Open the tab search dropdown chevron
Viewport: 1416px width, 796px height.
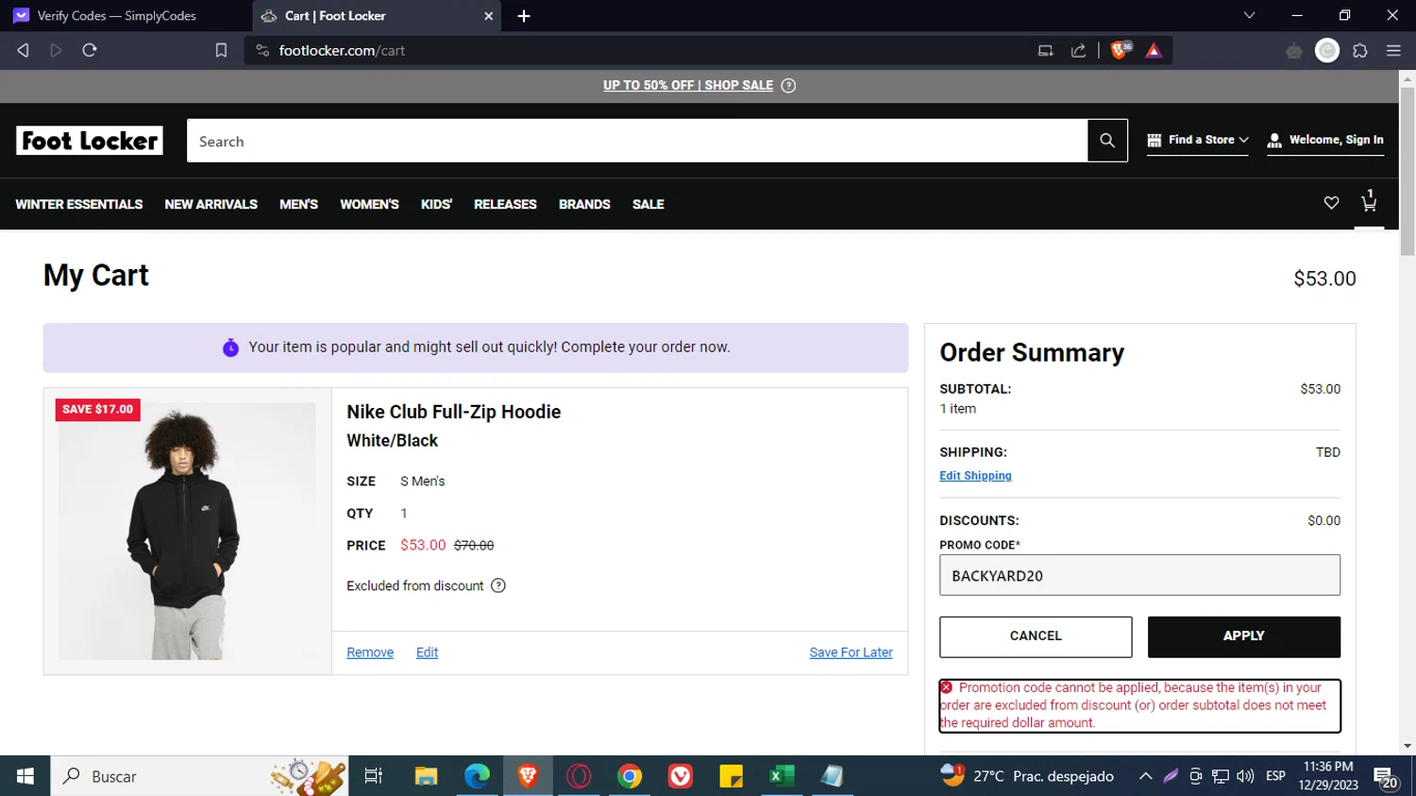(x=1249, y=16)
